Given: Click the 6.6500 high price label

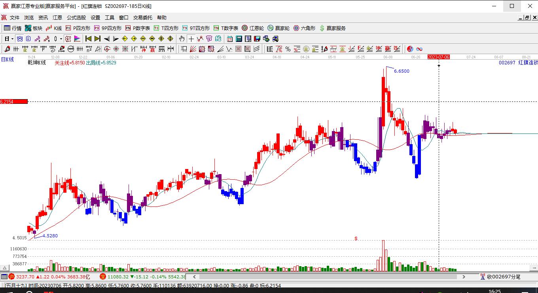Looking at the screenshot, I should [402, 71].
